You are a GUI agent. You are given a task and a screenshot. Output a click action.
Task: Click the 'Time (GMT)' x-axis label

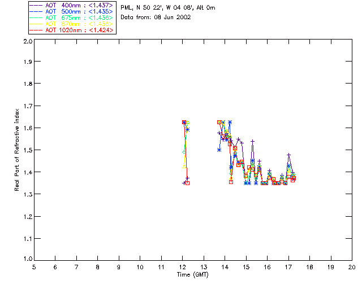193,275
